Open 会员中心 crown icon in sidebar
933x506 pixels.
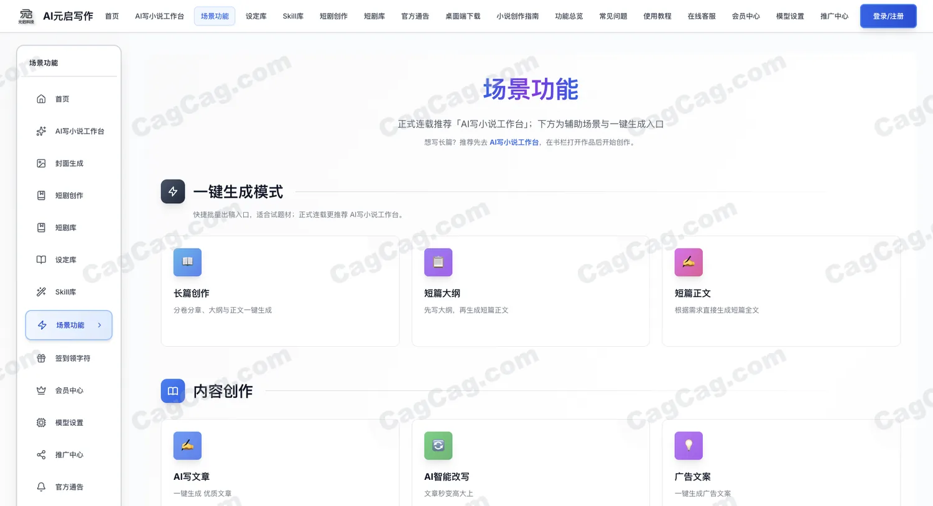pos(41,390)
